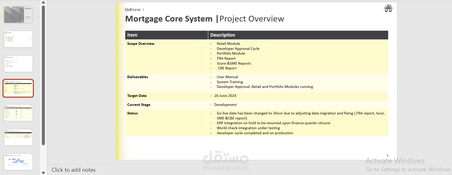
Task: Select the Beltone title slide thumbnail
Action: pos(18,15)
